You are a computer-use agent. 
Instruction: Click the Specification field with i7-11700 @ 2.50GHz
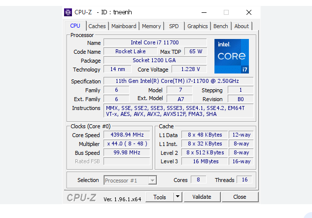178,81
